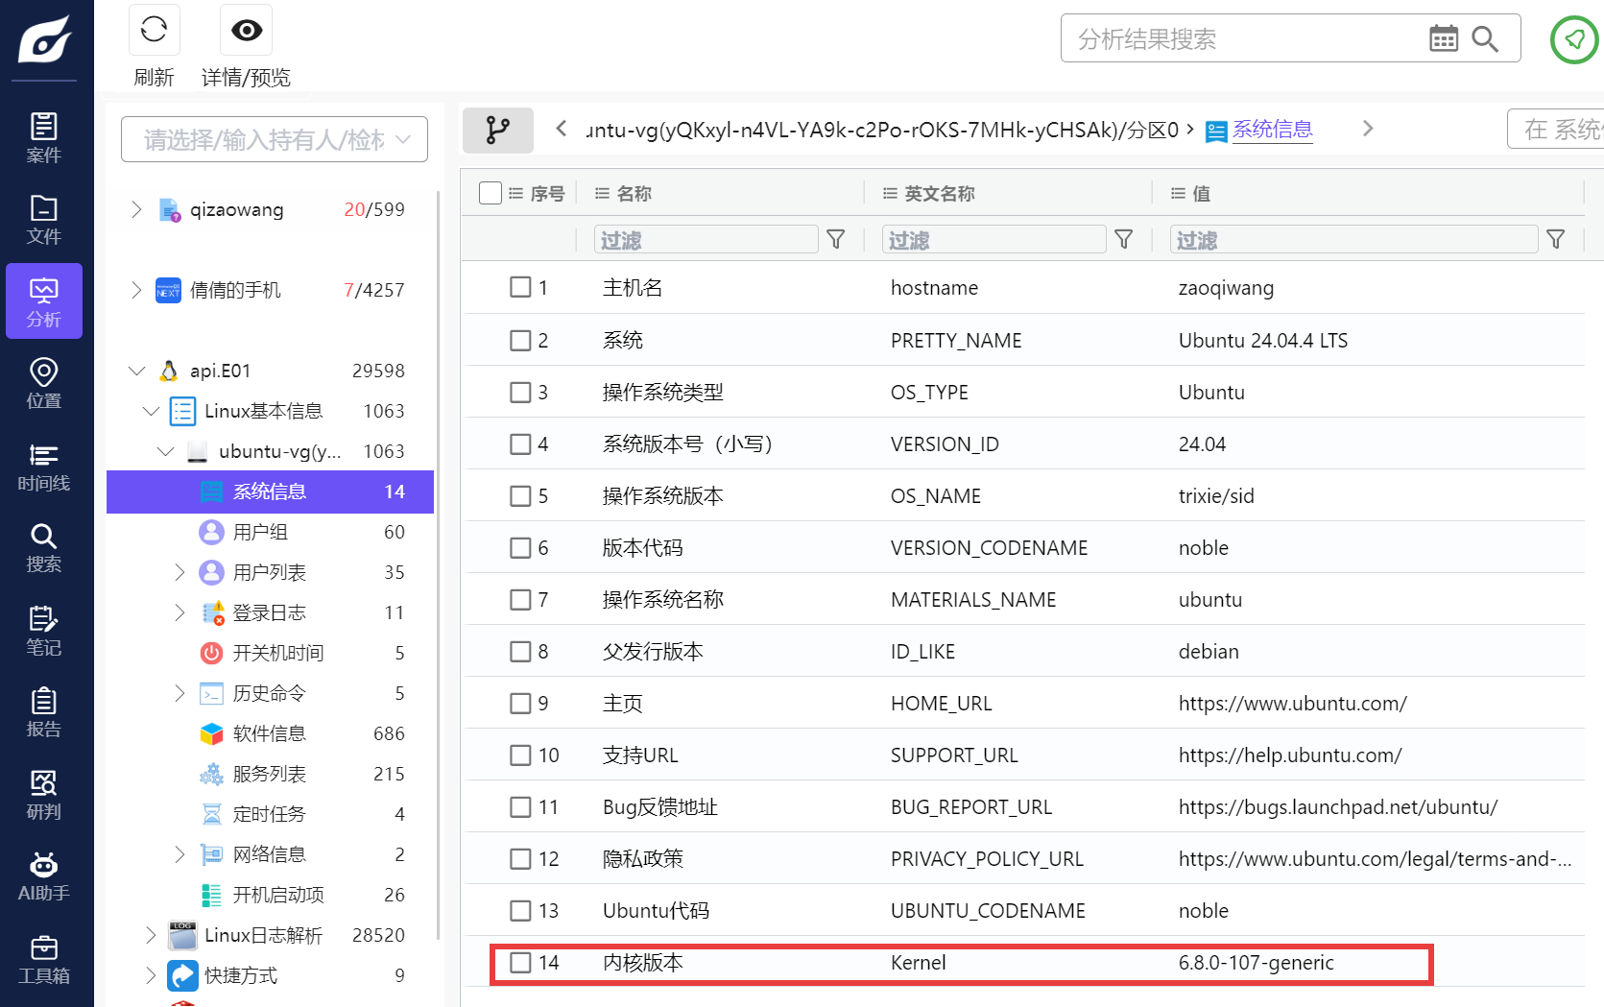Click the 值 column header
Image resolution: width=1604 pixels, height=1007 pixels.
point(1201,193)
